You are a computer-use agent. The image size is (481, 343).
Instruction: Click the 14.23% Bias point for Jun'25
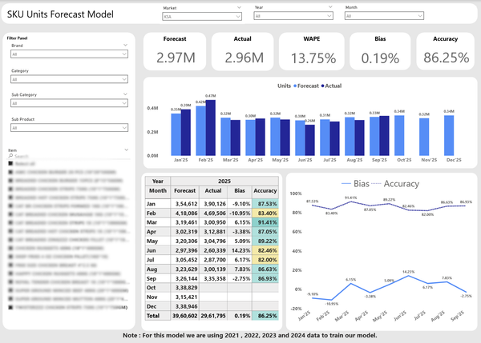click(x=408, y=276)
